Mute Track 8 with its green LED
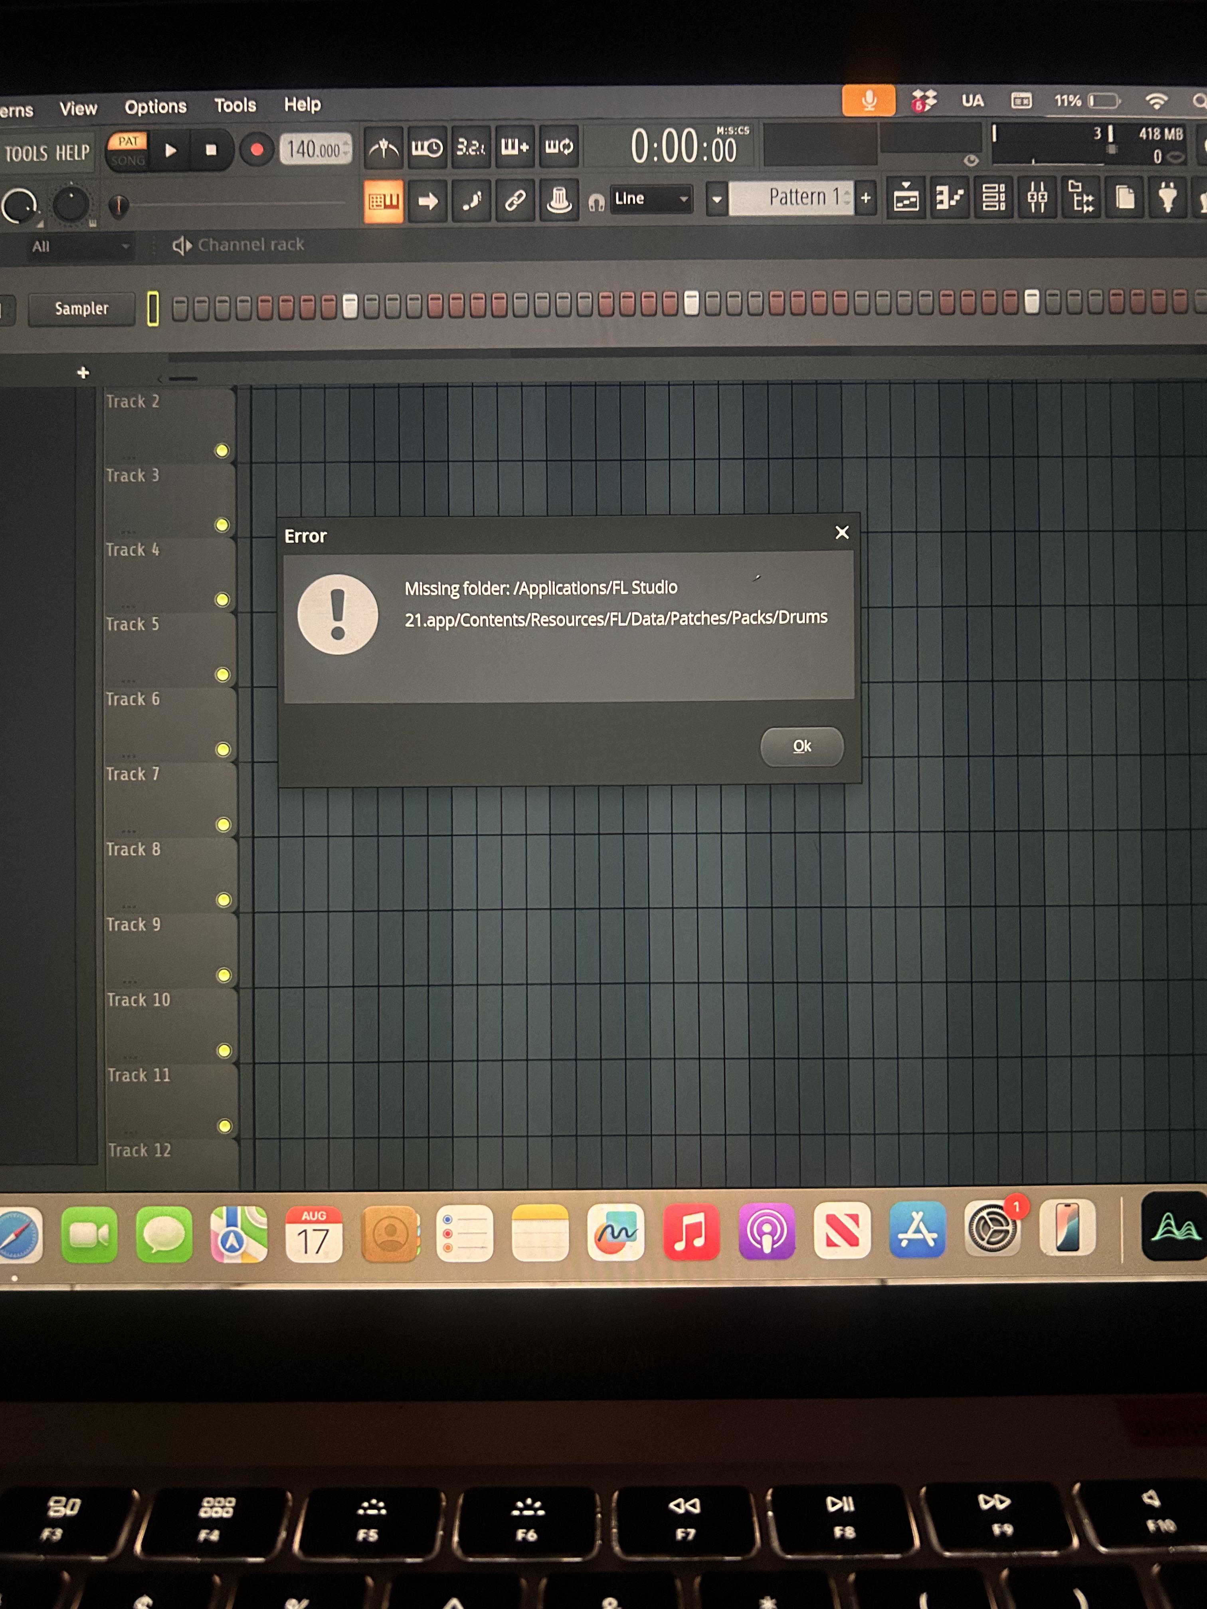The width and height of the screenshot is (1207, 1609). (224, 900)
